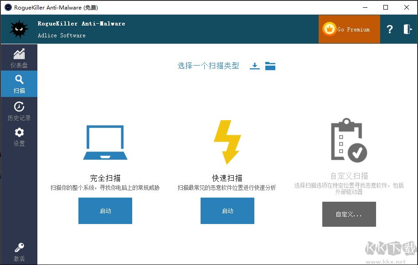The width and height of the screenshot is (418, 265).
Task: Open the 历史记录 history section
Action: [19, 111]
